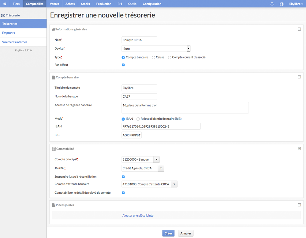Click the Informations générales section icon
This screenshot has width=306, height=238.
coord(54,29)
